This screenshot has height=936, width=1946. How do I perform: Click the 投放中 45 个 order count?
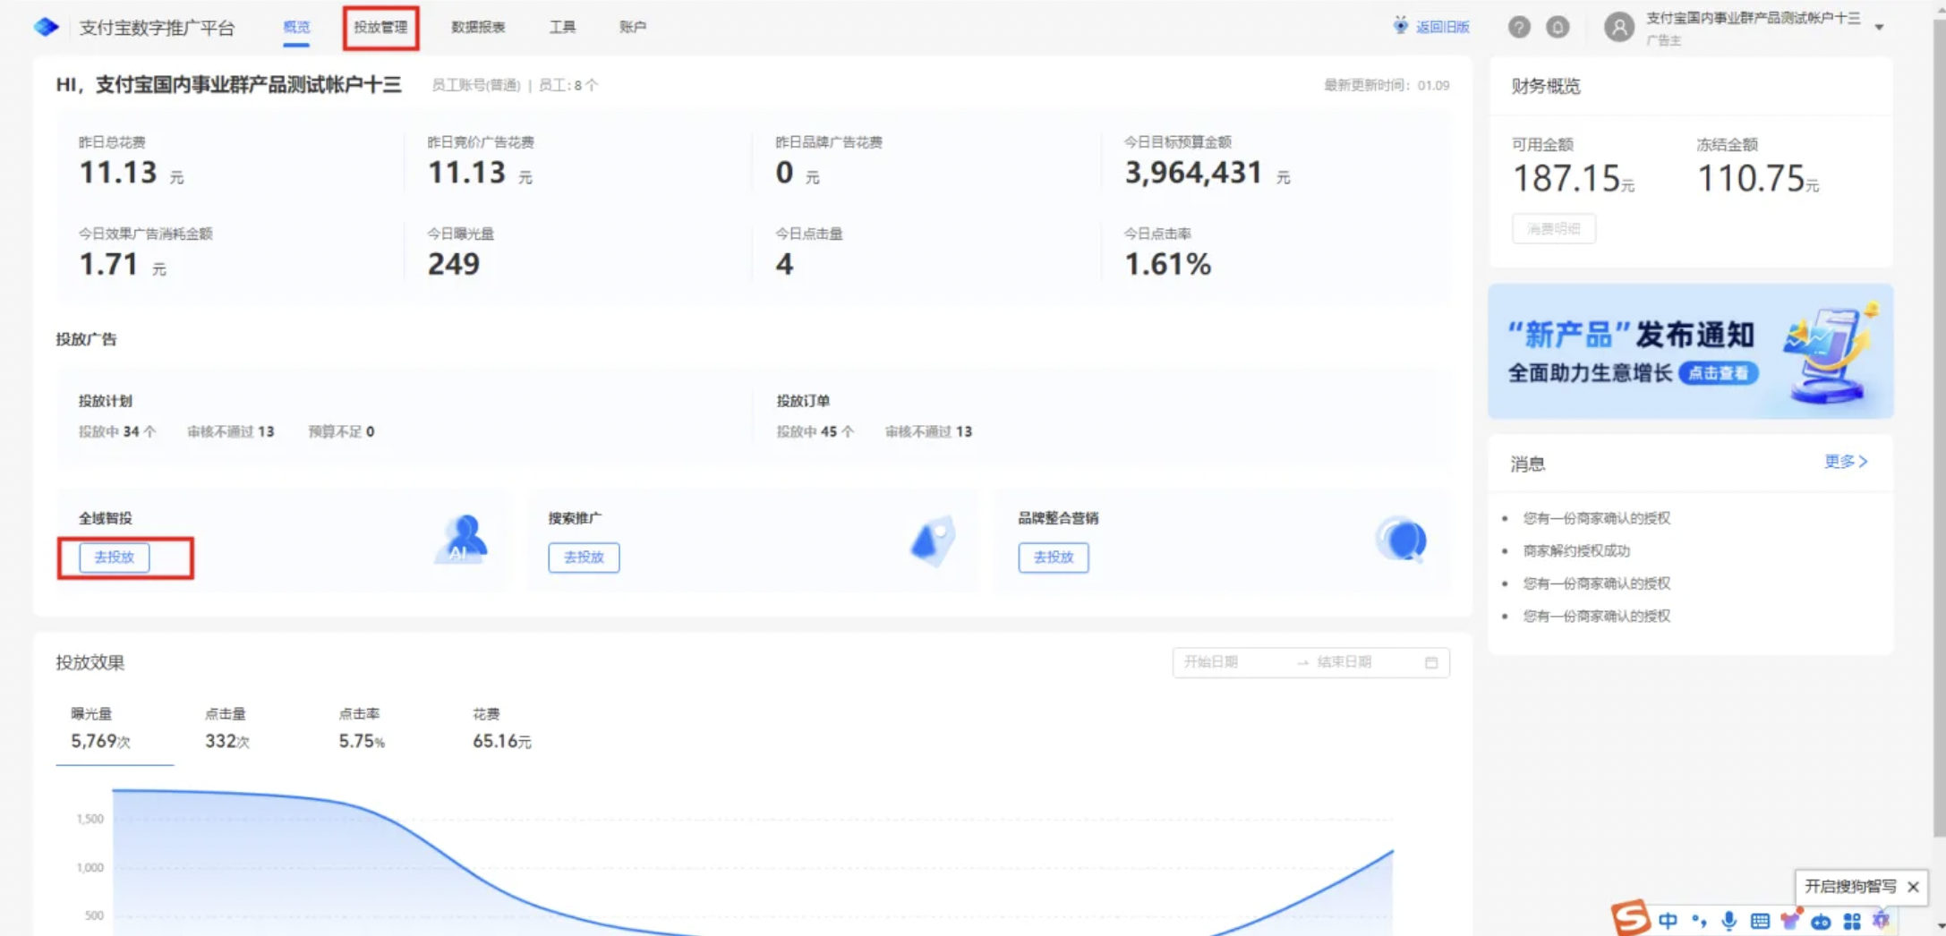815,431
